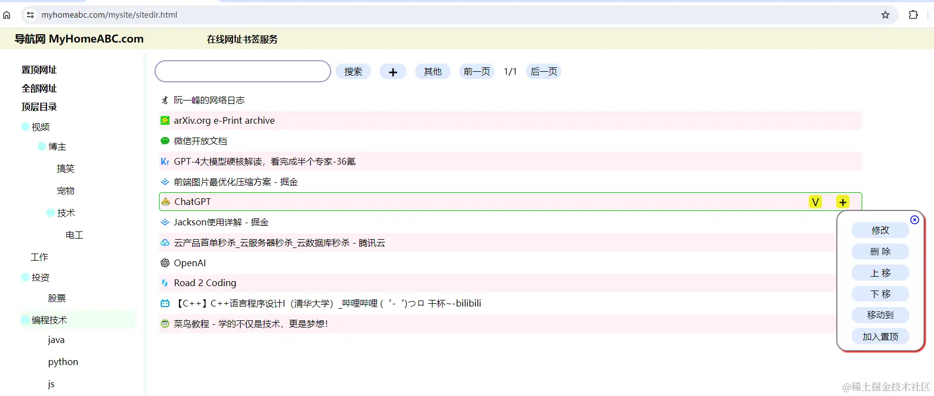Open the 菜鸟教程 bookmark text
Screen dimensions: 934x396
tap(251, 324)
